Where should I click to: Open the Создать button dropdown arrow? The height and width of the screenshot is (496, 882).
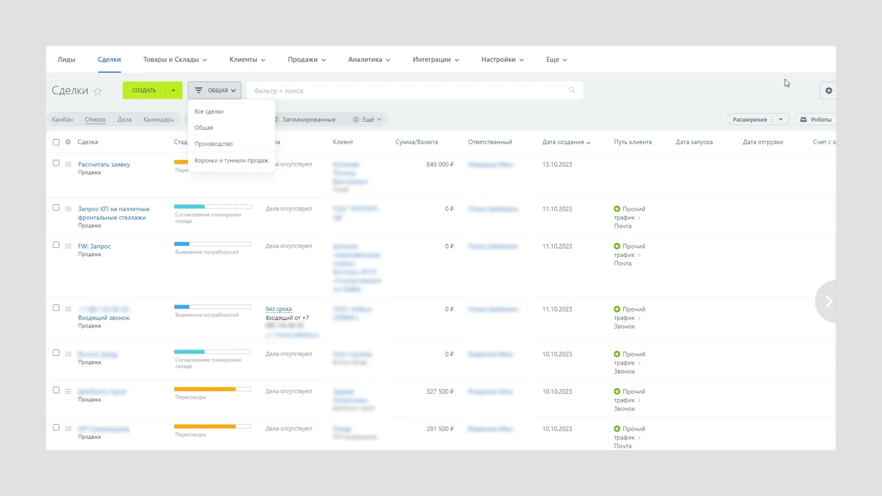coord(174,90)
